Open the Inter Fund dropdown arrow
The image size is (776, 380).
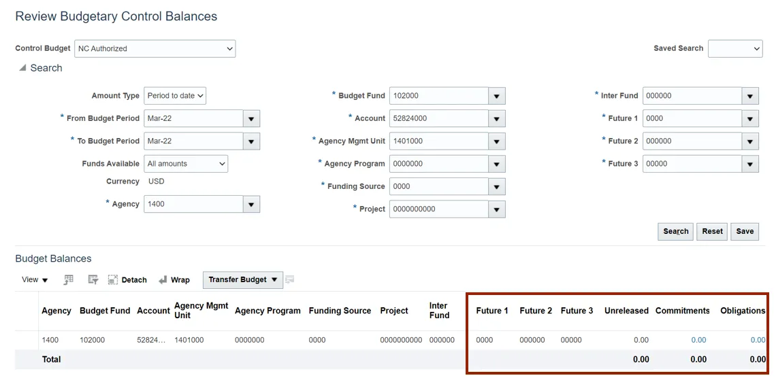750,96
